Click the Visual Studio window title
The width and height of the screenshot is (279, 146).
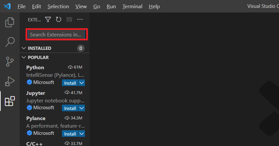point(263,6)
